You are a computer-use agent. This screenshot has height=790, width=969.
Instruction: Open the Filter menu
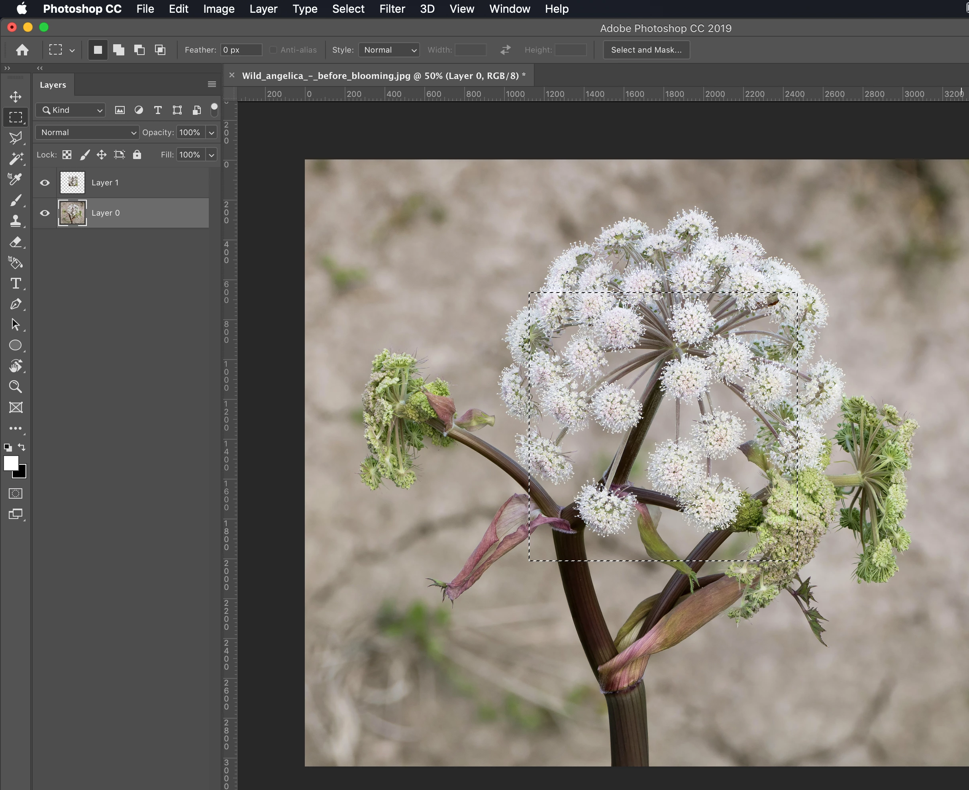pyautogui.click(x=392, y=9)
